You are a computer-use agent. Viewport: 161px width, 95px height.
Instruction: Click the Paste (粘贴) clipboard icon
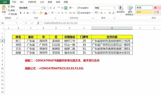(4, 8)
